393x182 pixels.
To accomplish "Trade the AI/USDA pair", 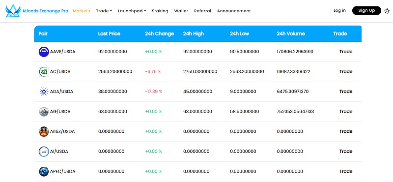I will pos(346,152).
